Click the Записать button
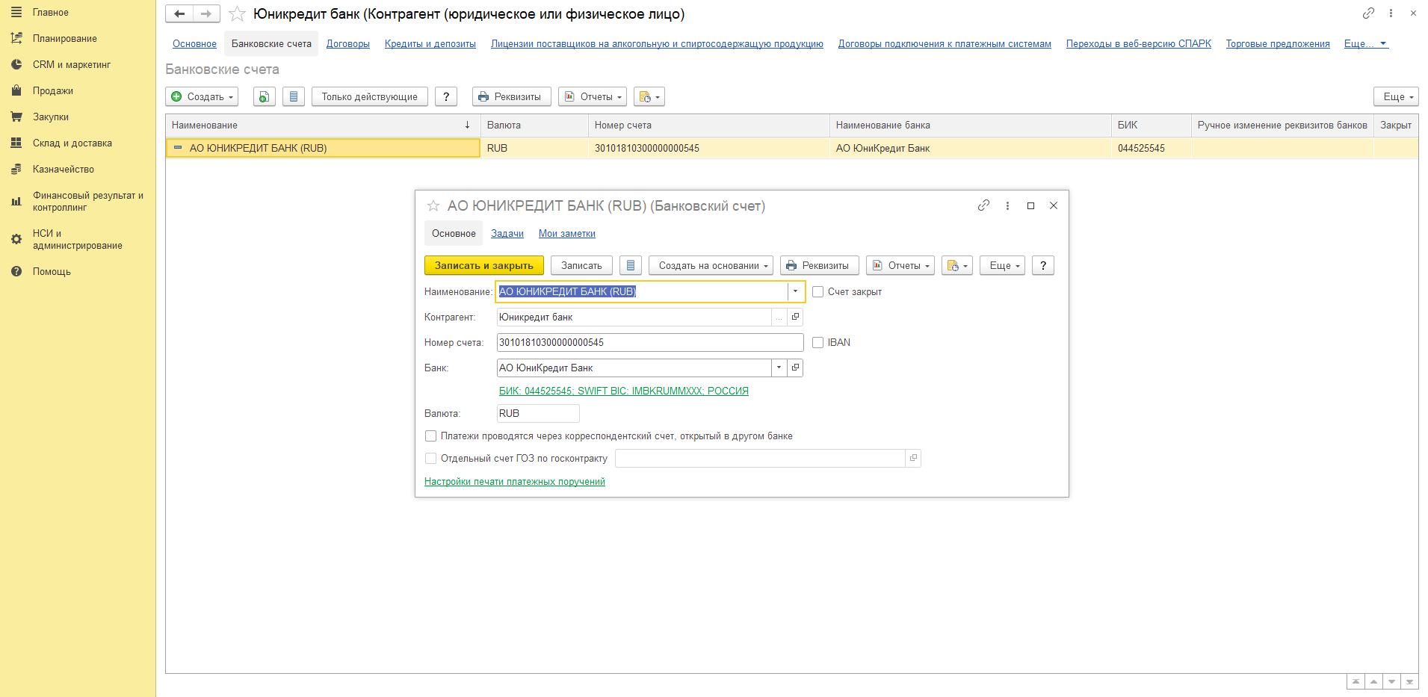The width and height of the screenshot is (1428, 697). click(581, 266)
